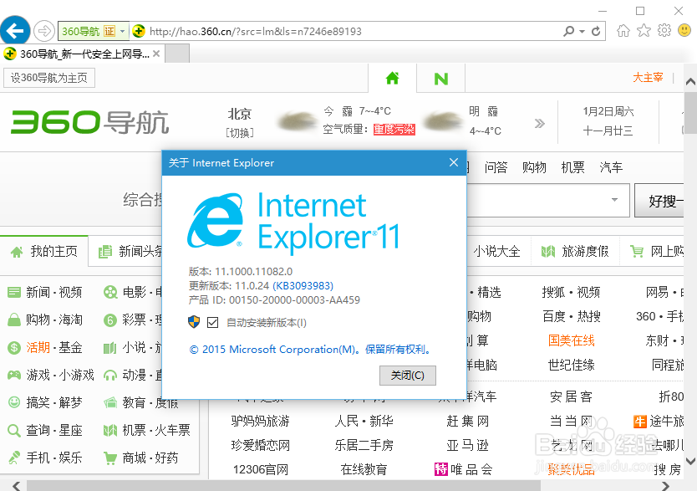Click 切换 to change city

[x=240, y=132]
